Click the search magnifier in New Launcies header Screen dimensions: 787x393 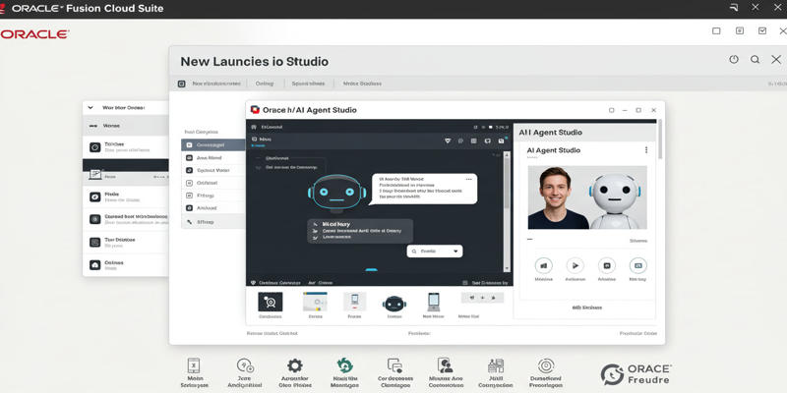pyautogui.click(x=755, y=60)
